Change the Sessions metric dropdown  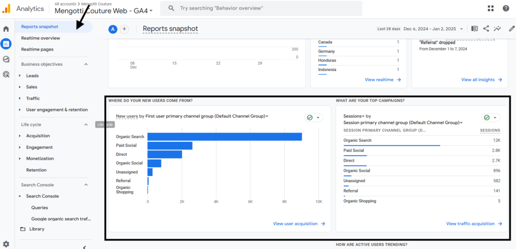(354, 116)
